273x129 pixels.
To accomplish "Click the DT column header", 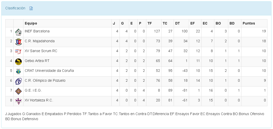I will click(177, 23).
